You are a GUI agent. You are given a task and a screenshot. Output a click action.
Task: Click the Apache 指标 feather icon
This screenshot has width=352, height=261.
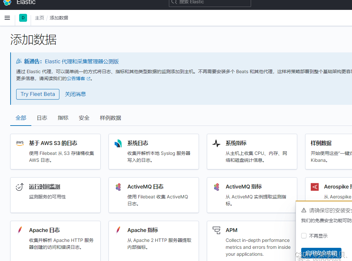click(x=118, y=230)
